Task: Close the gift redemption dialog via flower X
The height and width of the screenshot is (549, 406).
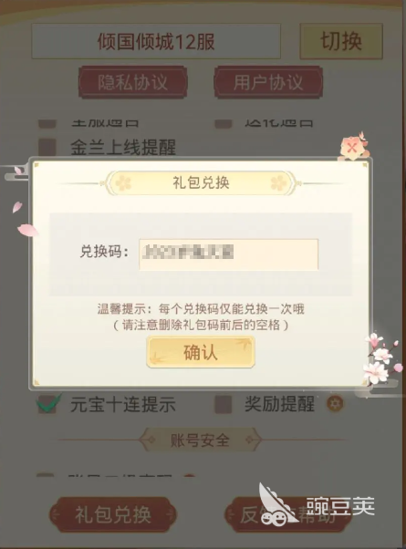Action: tap(353, 147)
